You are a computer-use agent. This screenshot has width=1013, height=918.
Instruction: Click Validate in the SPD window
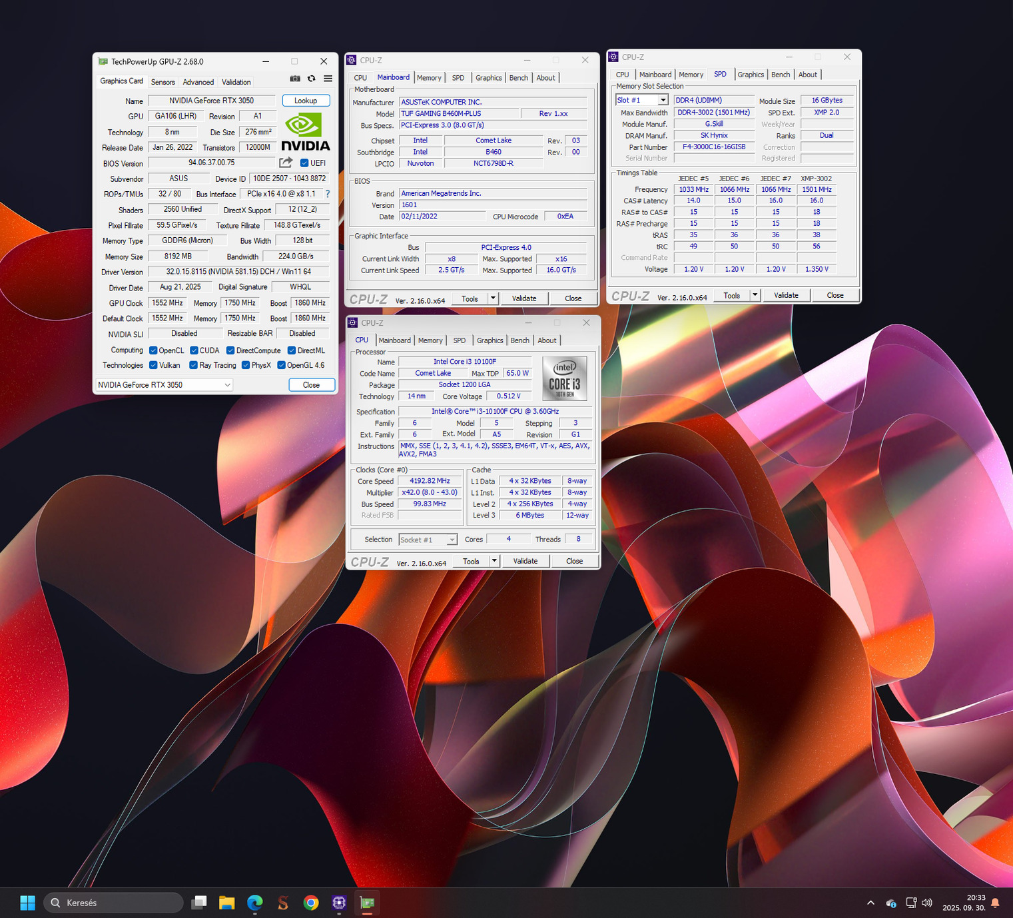(x=786, y=295)
